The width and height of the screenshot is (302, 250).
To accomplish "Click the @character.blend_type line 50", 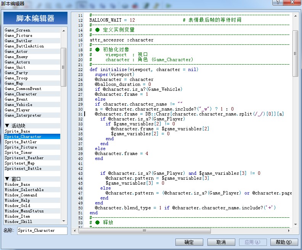I will (185, 208).
